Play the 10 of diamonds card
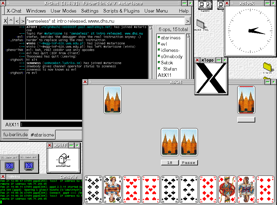This screenshot has height=205, width=277. click(x=208, y=190)
